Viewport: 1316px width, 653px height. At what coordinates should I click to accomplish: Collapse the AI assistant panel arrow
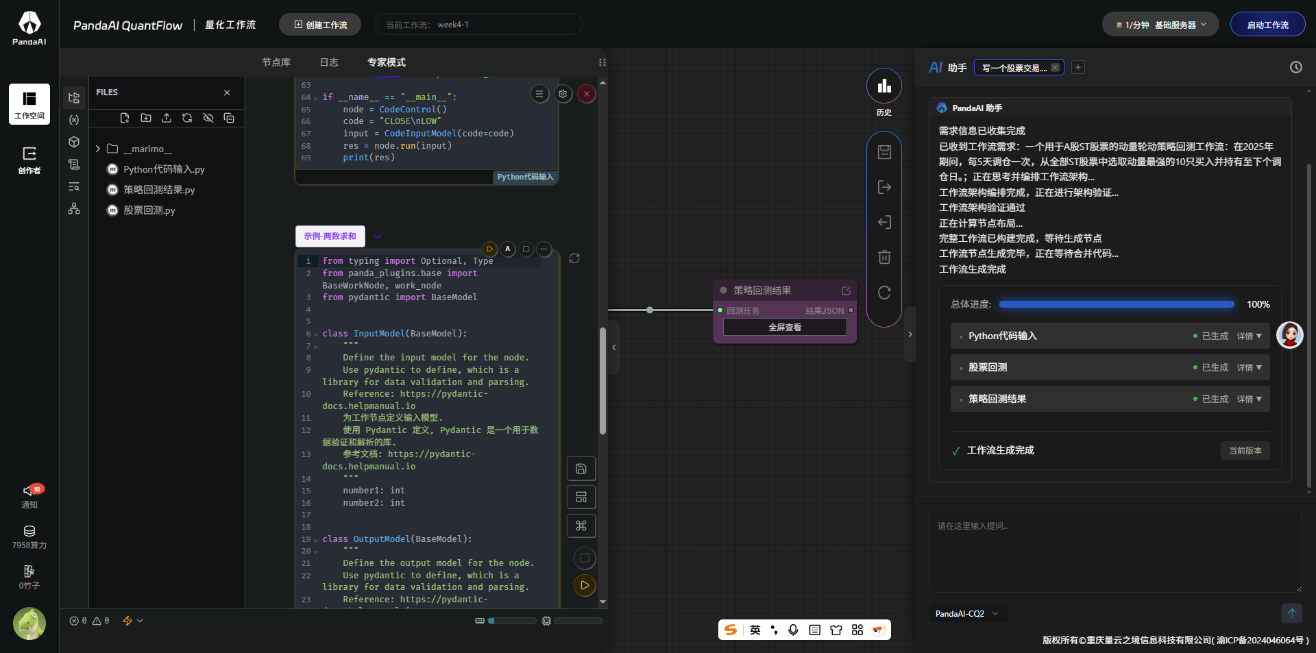[910, 334]
